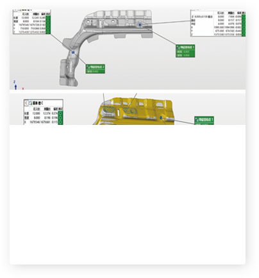The height and width of the screenshot is (278, 259).
Task: Click the X row in the top-right measurement table
Action: point(218,28)
